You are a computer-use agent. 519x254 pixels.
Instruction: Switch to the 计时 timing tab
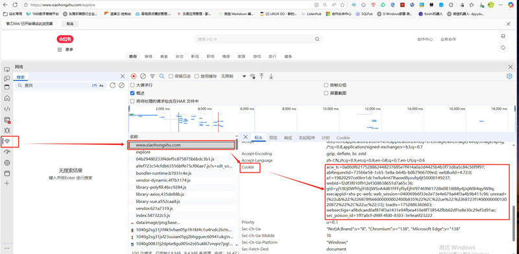(326, 137)
